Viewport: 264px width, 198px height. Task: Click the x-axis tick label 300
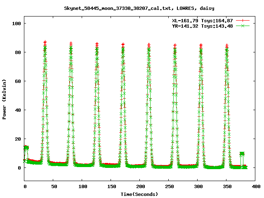[x=198, y=186]
